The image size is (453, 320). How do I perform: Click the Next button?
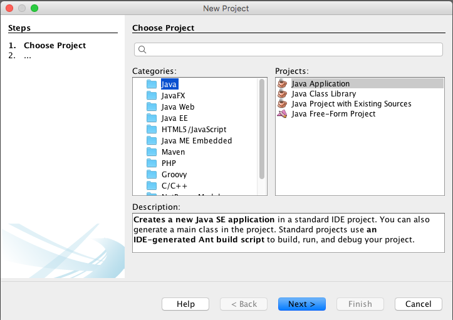[302, 304]
